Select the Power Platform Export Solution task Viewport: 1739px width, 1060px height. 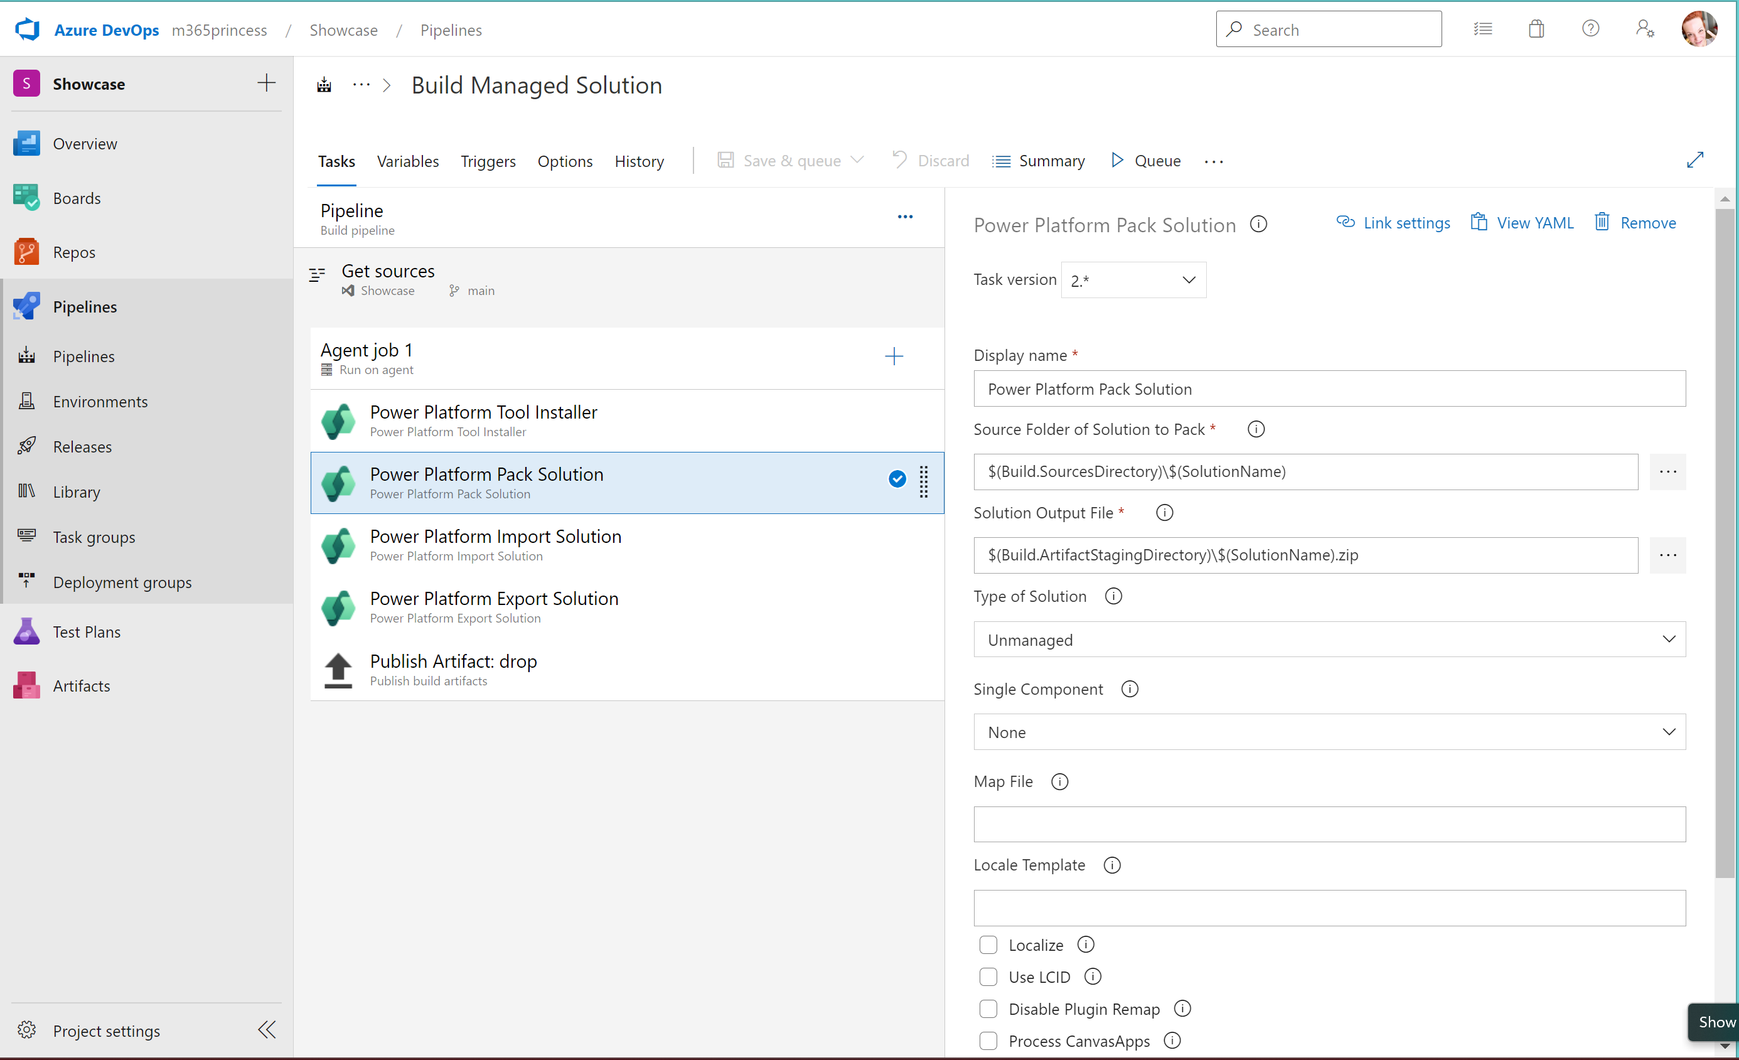627,607
